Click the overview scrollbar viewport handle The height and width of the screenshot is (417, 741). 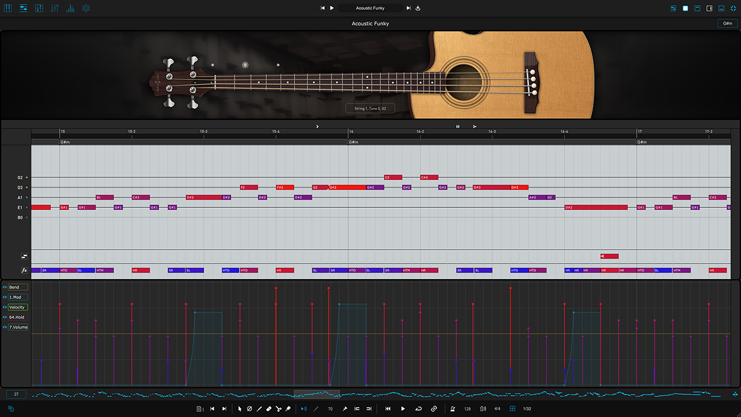coord(317,394)
